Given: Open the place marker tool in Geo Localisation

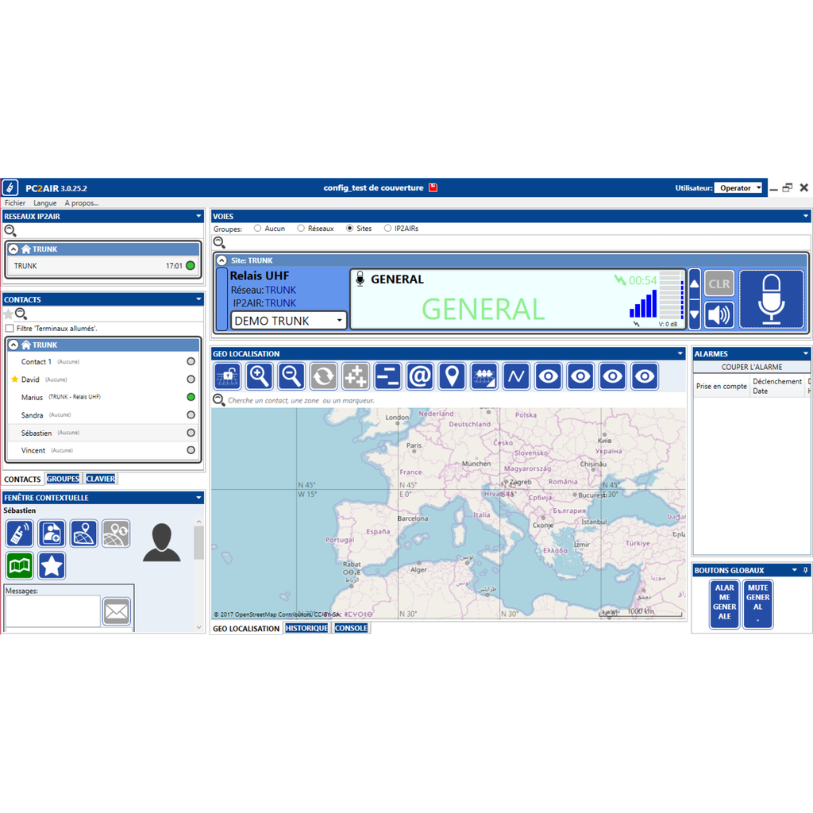Looking at the screenshot, I should pyautogui.click(x=453, y=376).
